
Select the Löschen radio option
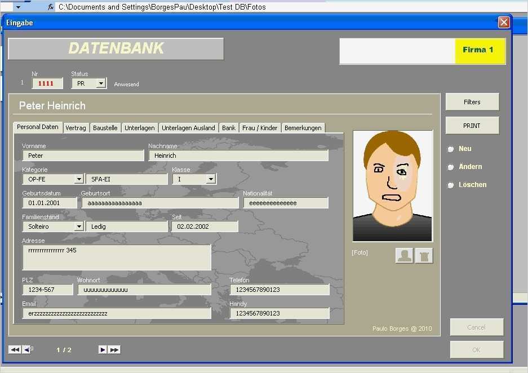click(451, 185)
